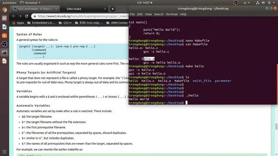Open the Embedded Lin... bookmark folder
The height and width of the screenshot is (156, 278).
coord(41,23)
